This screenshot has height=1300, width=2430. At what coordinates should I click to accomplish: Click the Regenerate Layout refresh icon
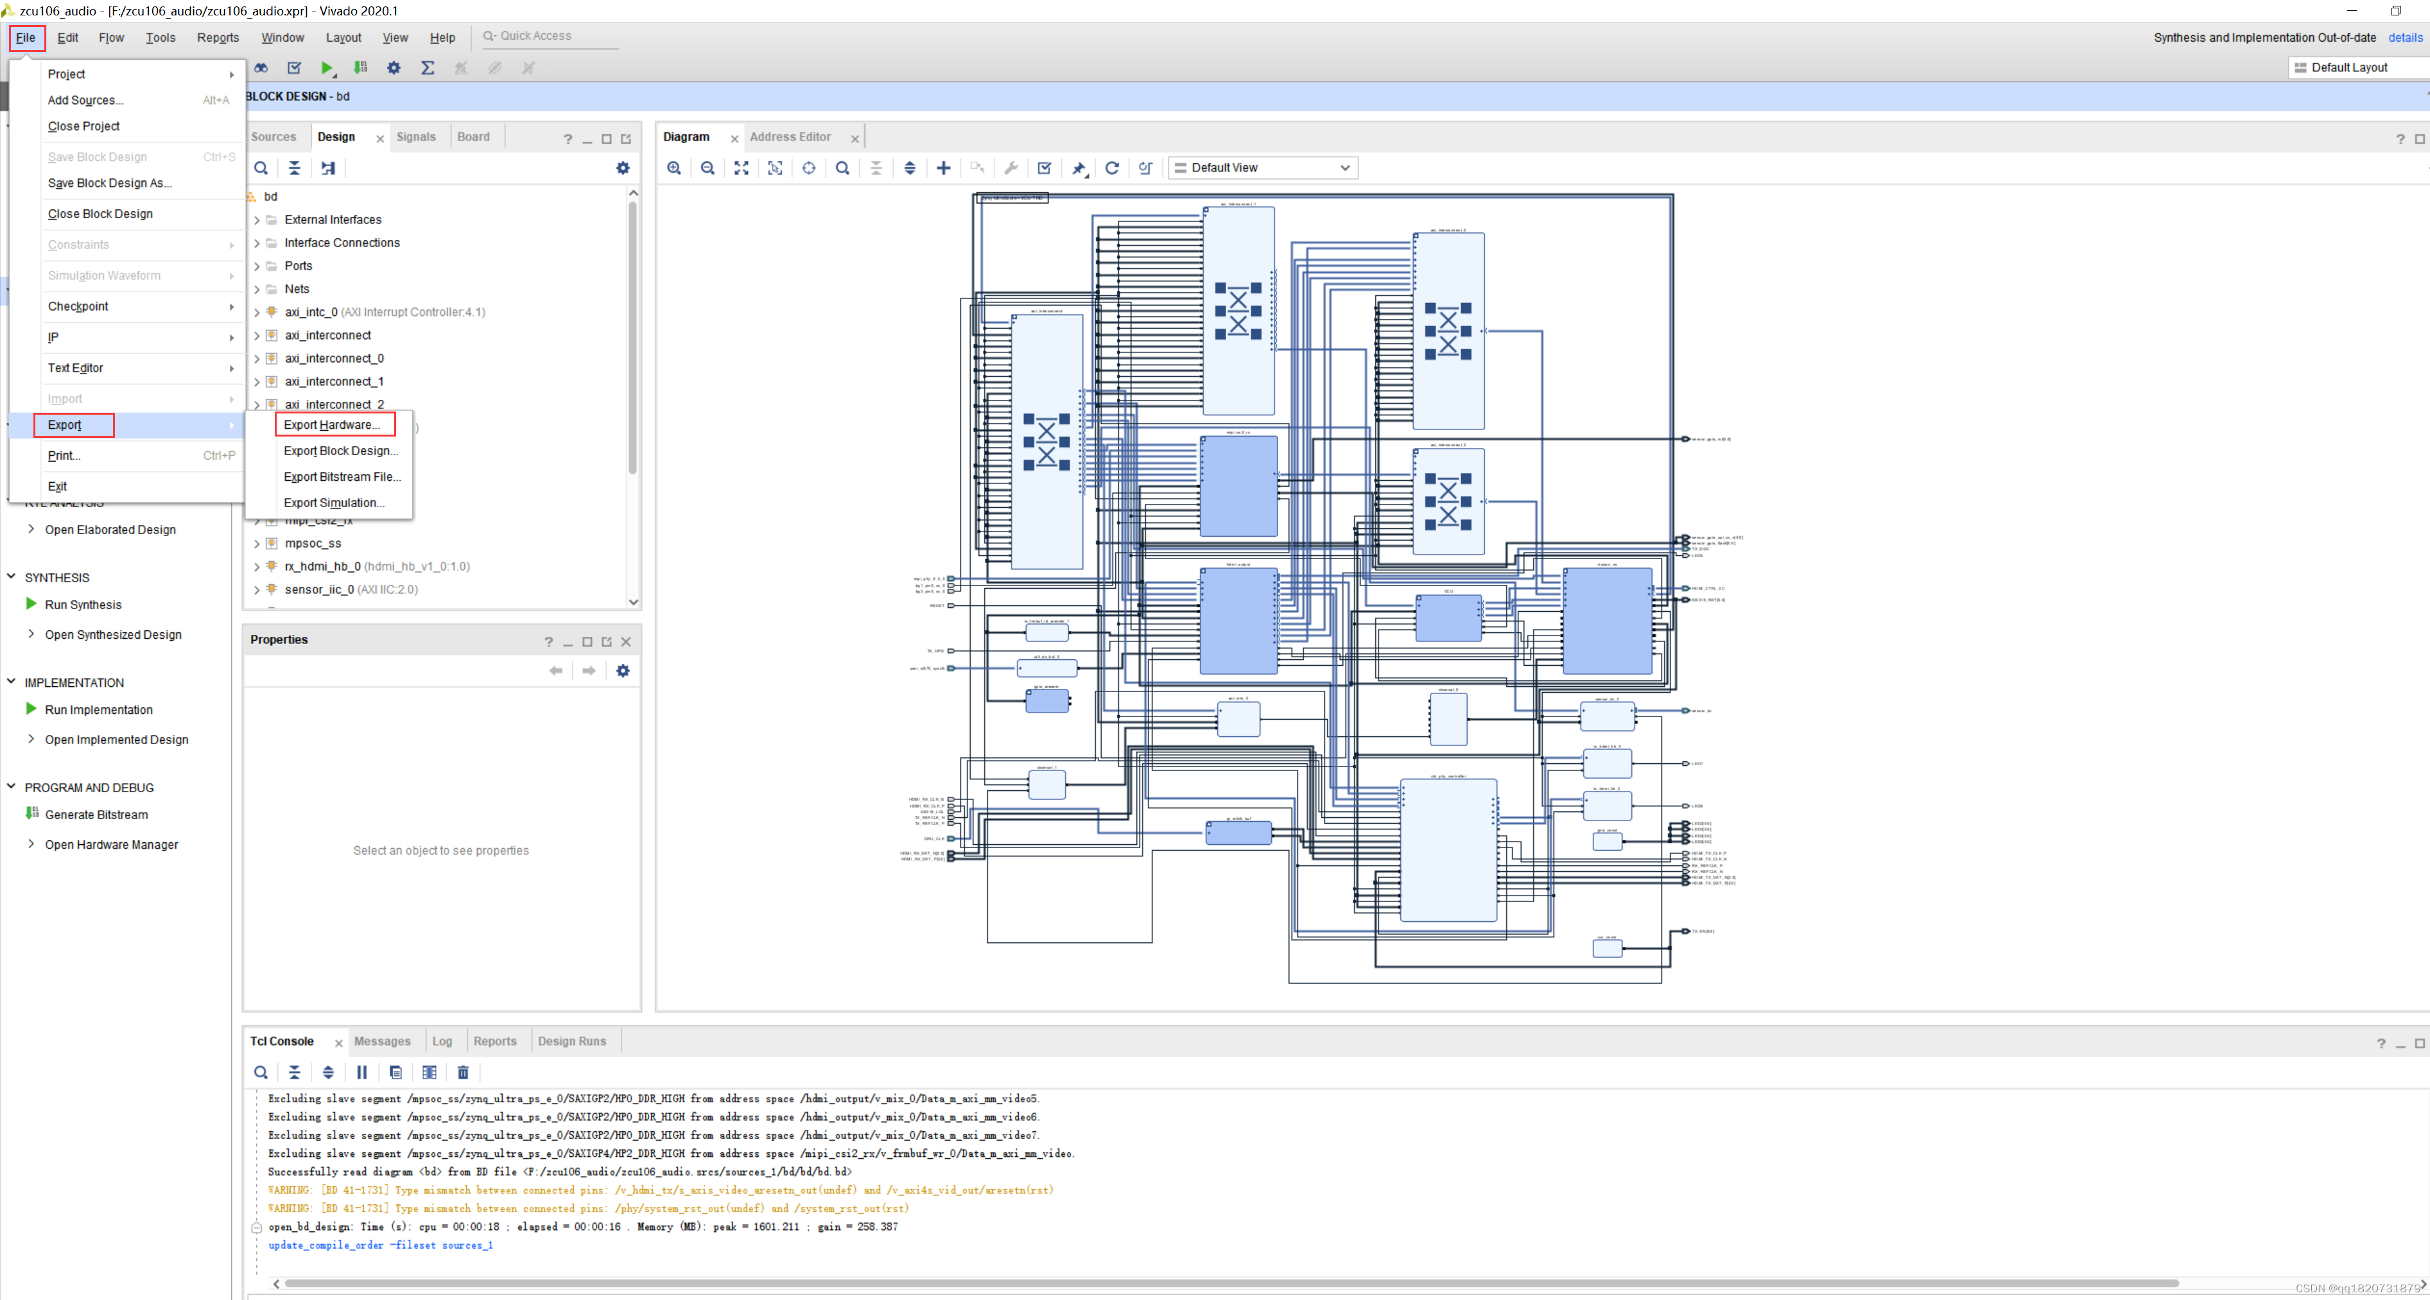[1112, 168]
